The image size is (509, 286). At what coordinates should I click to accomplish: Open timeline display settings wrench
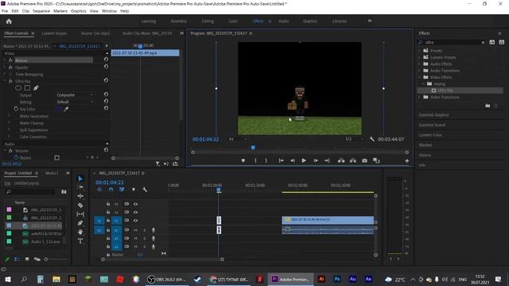[x=145, y=189]
